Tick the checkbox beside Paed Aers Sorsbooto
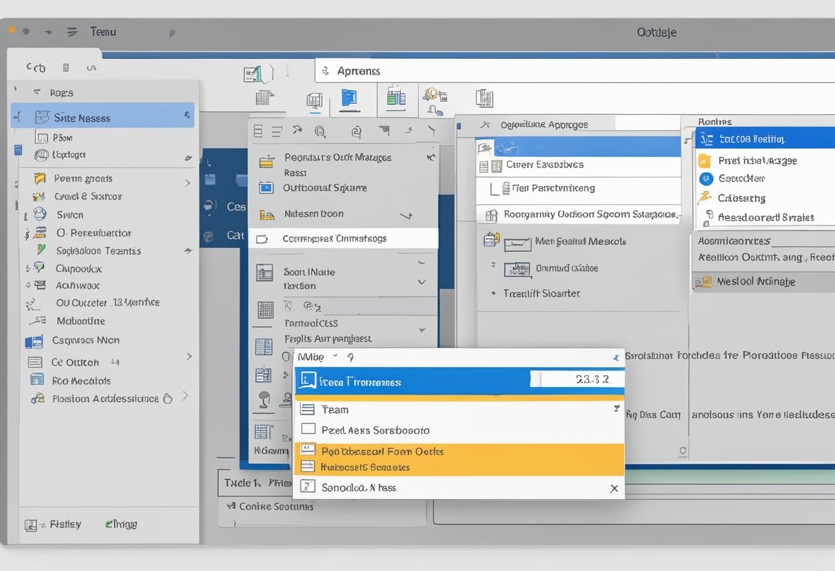Image resolution: width=835 pixels, height=571 pixels. [x=308, y=430]
